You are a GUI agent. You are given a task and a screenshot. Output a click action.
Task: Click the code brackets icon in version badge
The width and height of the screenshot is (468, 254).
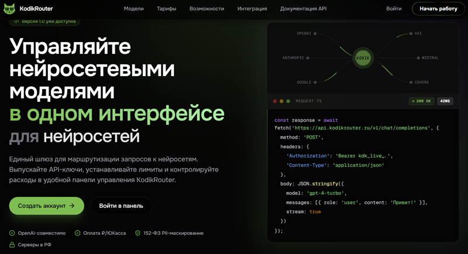click(x=16, y=22)
